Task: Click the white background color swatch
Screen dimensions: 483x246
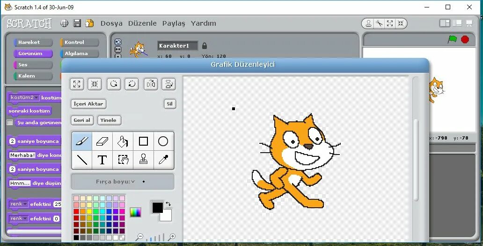Action: 167,216
